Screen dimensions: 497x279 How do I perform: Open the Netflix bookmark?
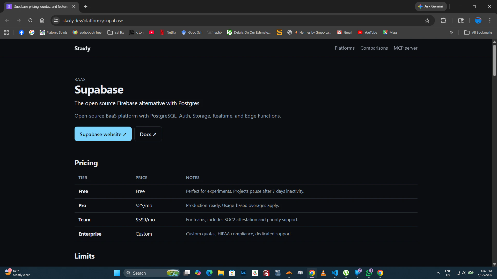click(168, 32)
